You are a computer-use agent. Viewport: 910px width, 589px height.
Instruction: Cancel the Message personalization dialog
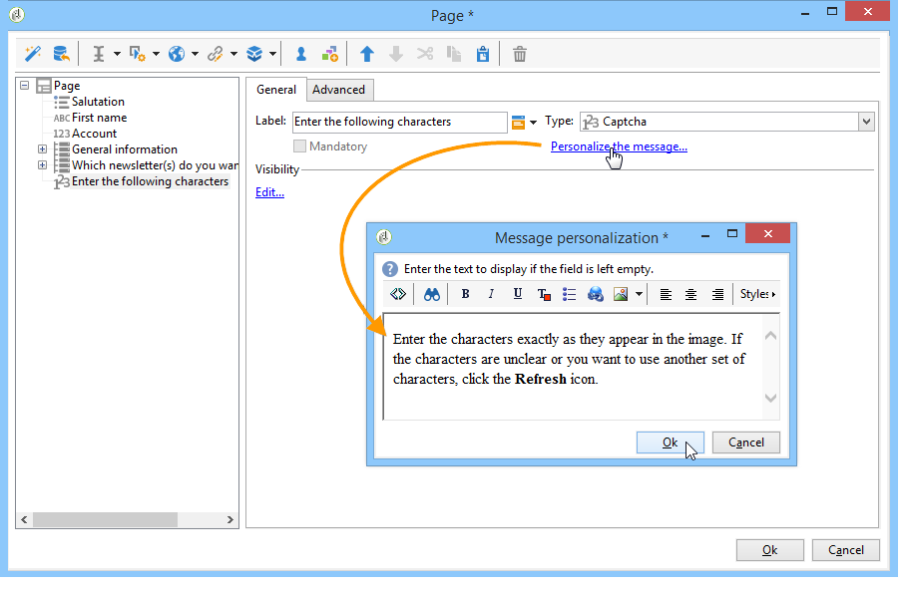point(745,442)
